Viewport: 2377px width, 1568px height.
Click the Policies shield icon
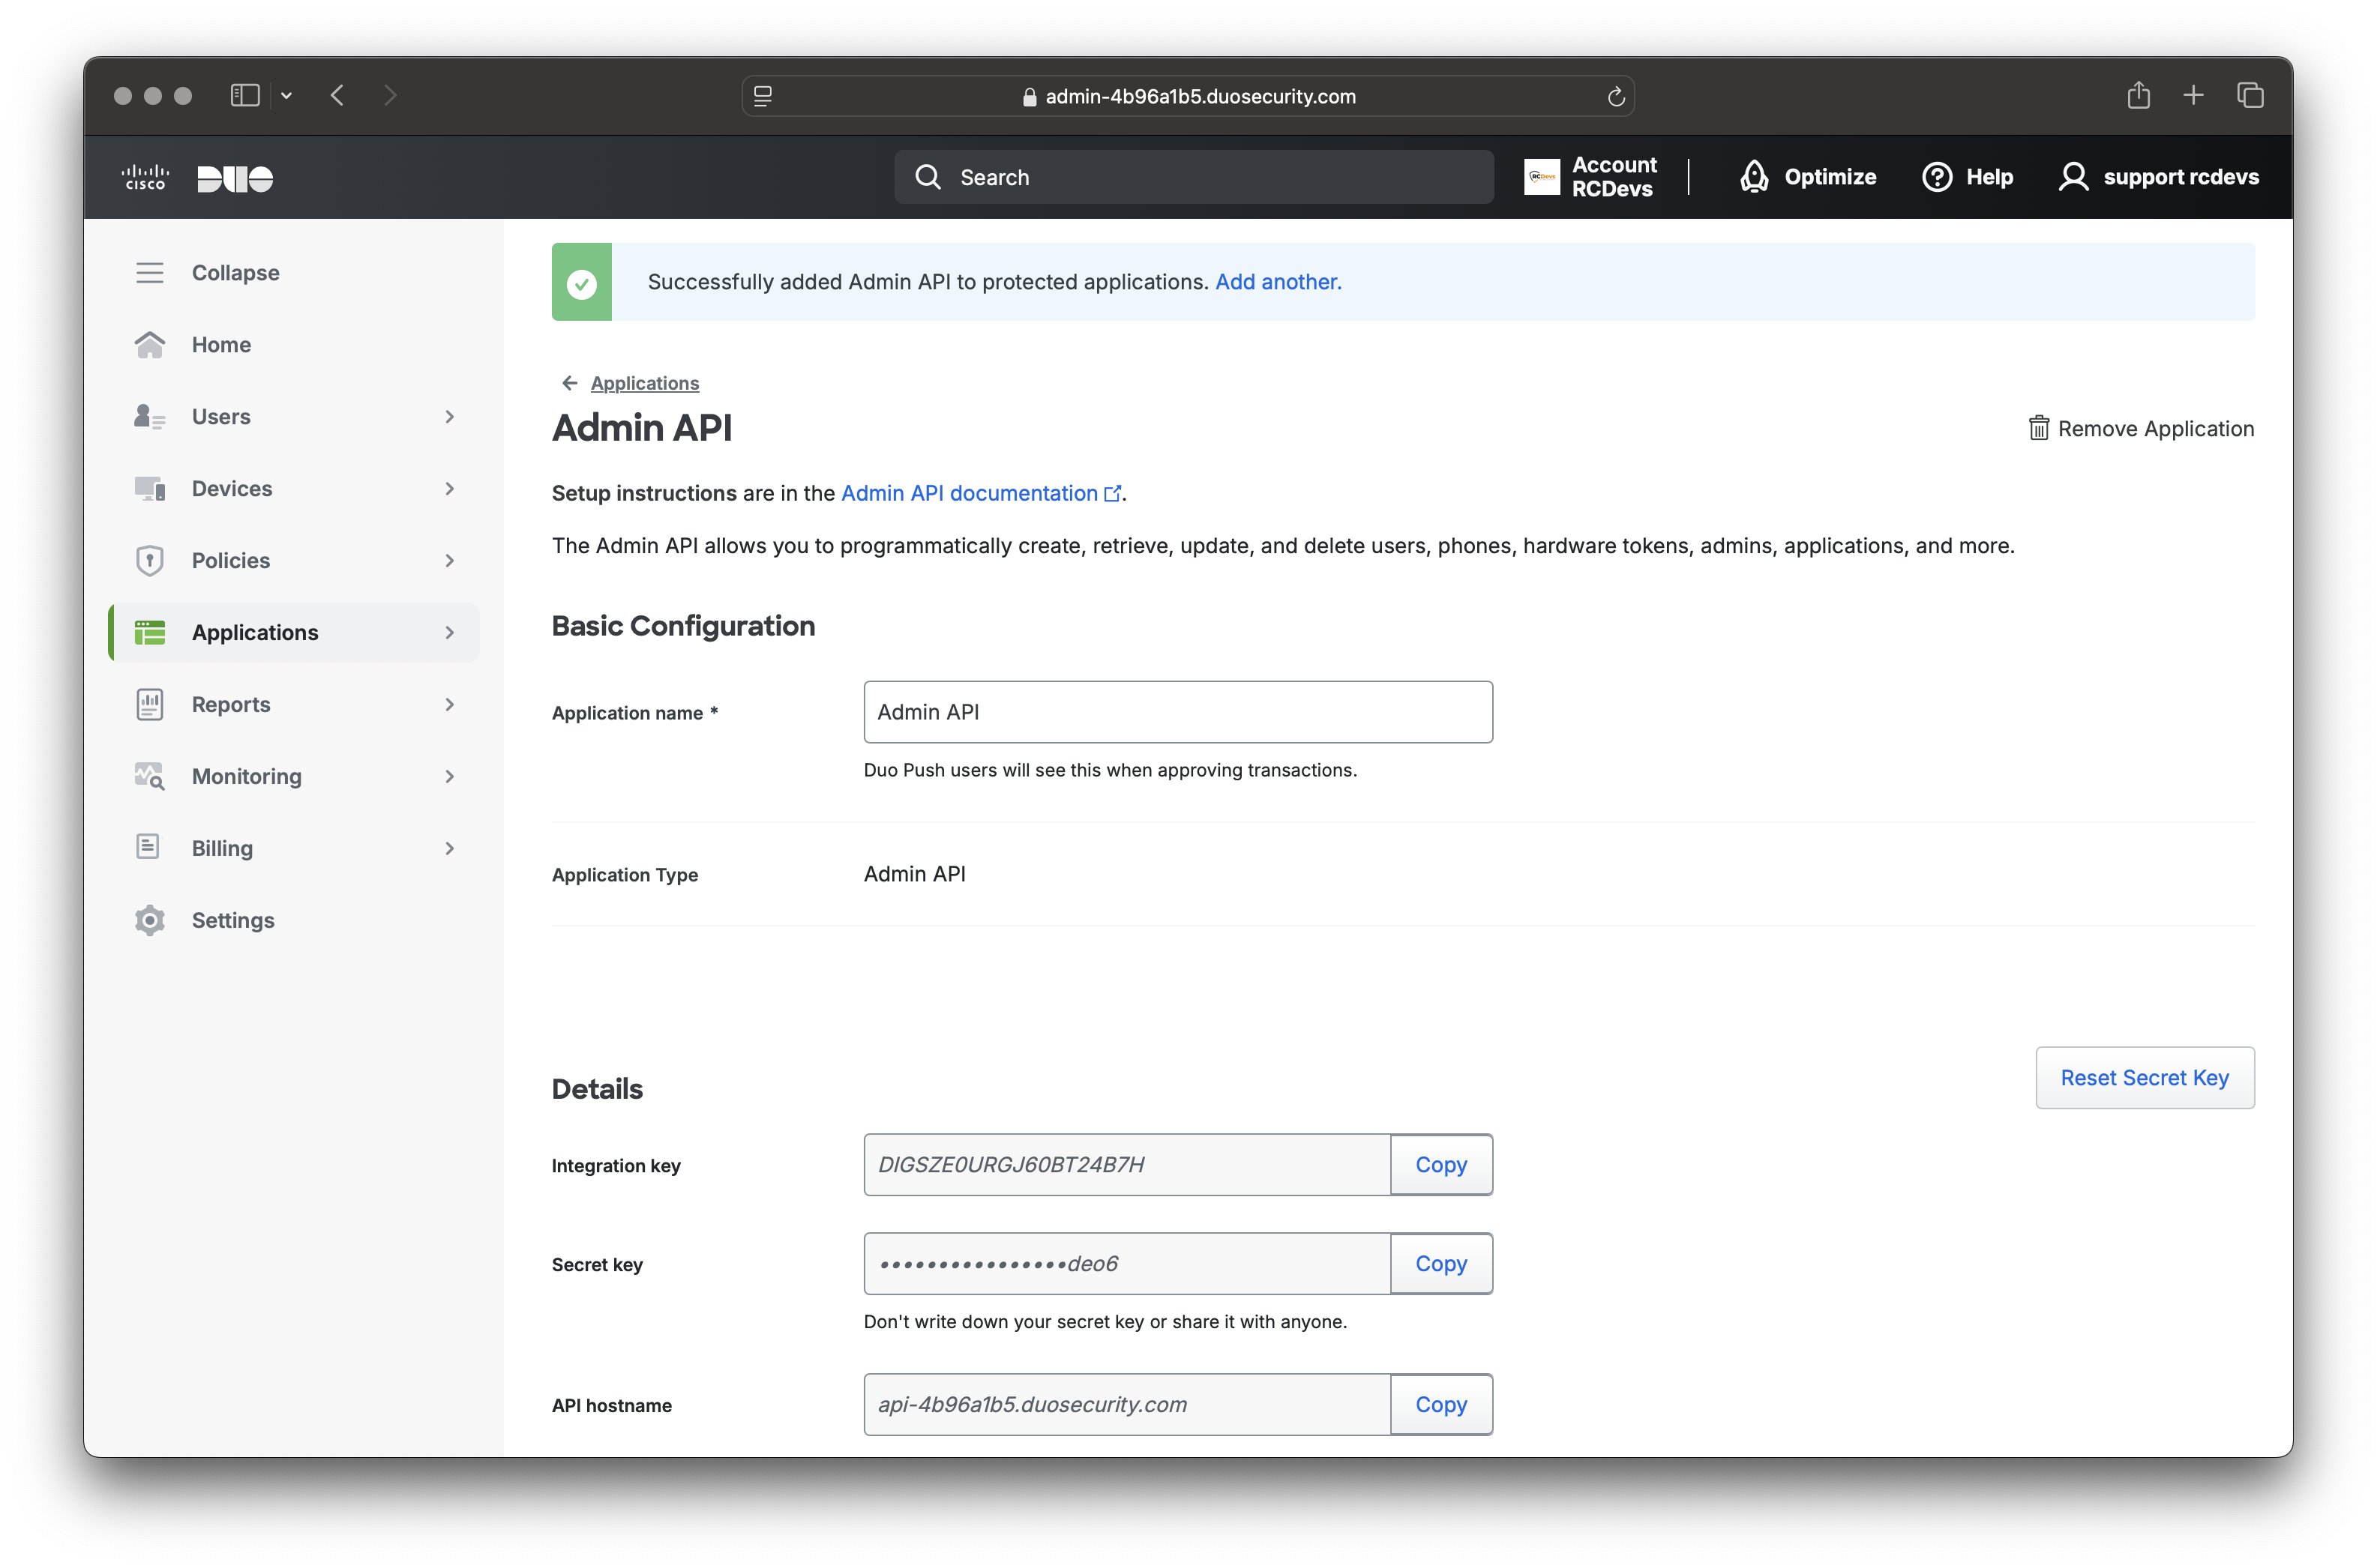[150, 561]
